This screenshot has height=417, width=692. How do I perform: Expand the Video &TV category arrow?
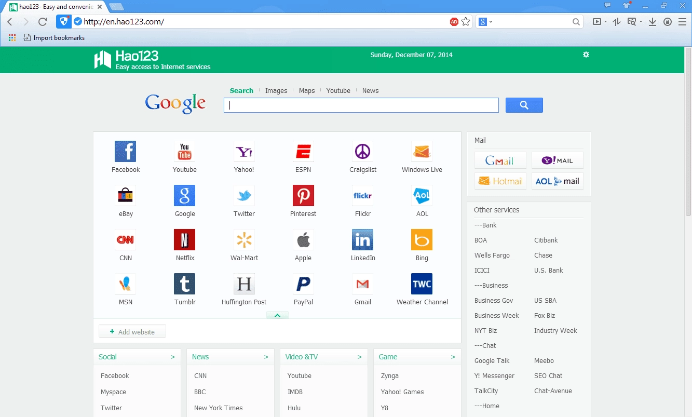[359, 357]
